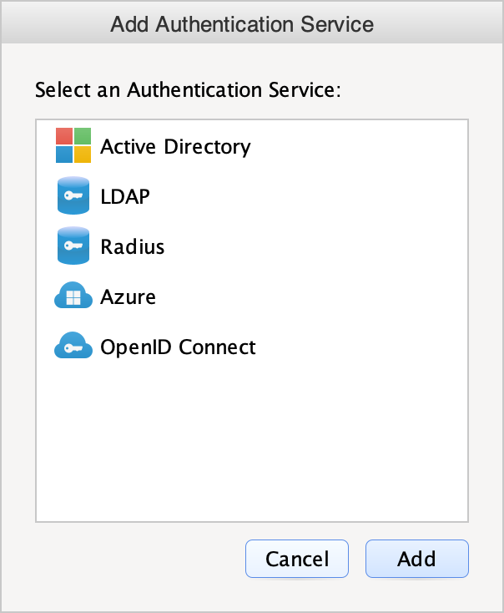Select the LDAP service label

click(125, 196)
